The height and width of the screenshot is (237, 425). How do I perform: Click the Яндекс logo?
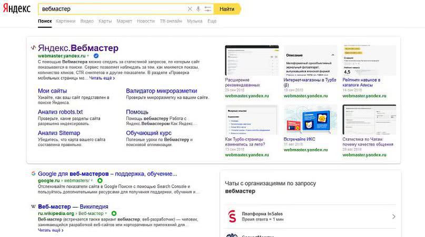tap(16, 8)
